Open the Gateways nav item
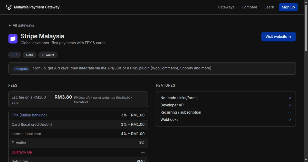Screen dimensions: 308x162 pos(226,7)
